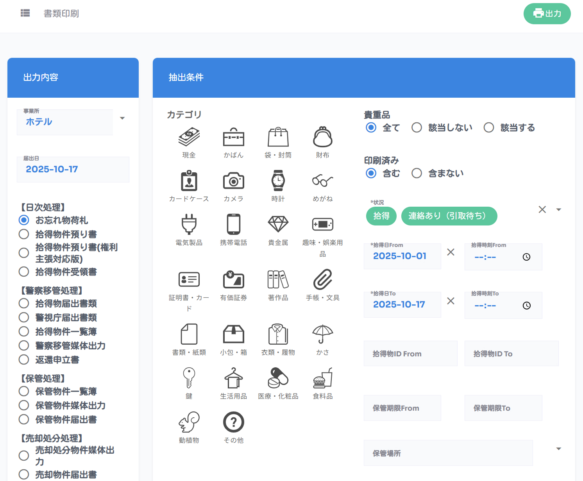Viewport: 583px width, 481px height.
Task: Choose 含まない under 印刷済み
Action: coord(417,173)
